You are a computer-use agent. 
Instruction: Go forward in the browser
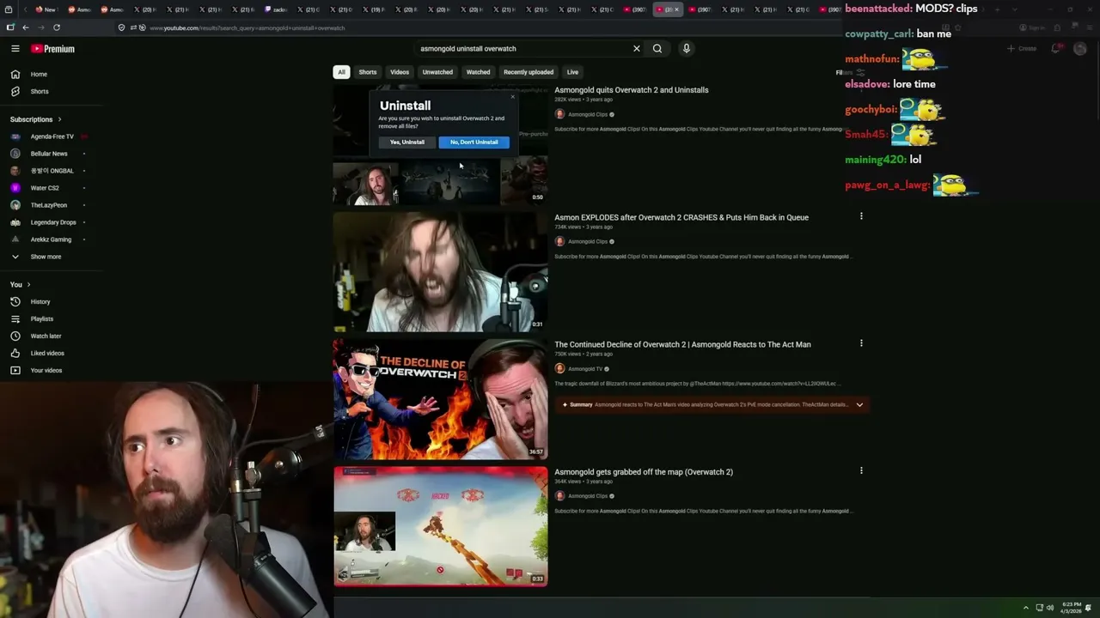[x=40, y=27]
